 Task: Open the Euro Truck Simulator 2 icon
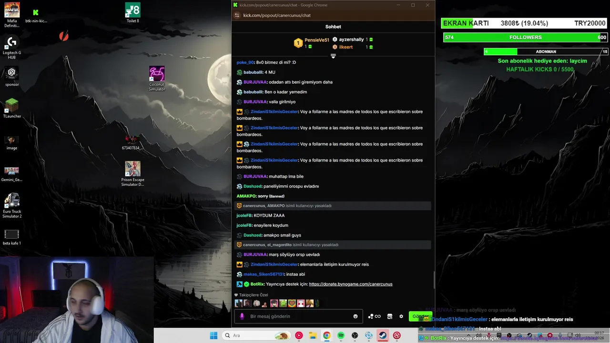12,205
